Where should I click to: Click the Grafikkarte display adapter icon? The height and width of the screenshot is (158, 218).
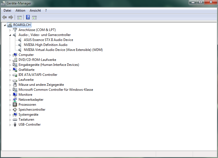pos(15,70)
